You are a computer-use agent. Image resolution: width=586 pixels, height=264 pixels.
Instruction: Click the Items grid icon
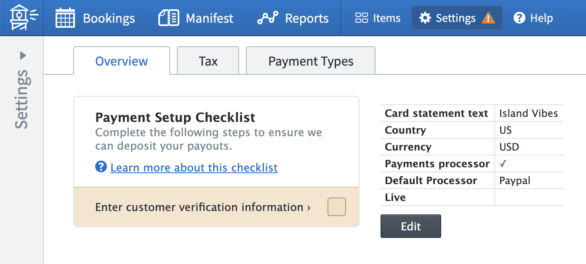[362, 18]
